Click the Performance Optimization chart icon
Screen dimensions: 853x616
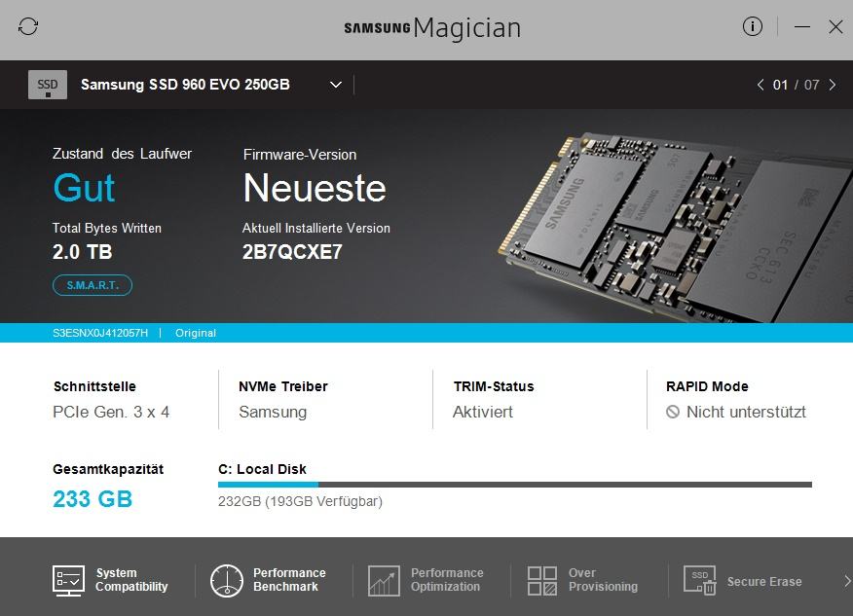[384, 581]
